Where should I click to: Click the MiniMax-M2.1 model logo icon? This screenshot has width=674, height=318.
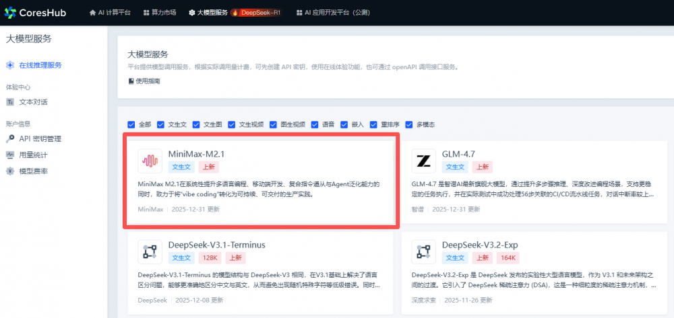[x=150, y=161]
